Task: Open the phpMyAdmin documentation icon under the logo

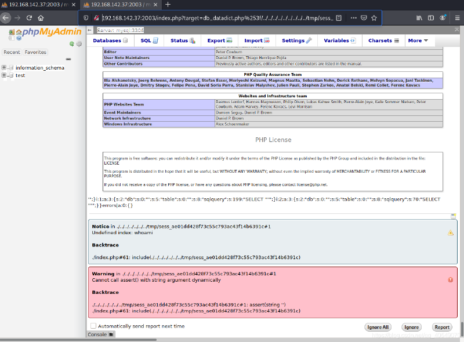Action: point(11,38)
